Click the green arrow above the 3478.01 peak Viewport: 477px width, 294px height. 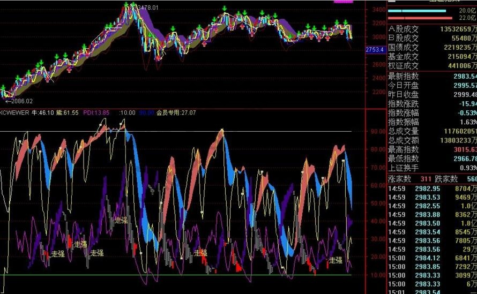pyautogui.click(x=126, y=5)
